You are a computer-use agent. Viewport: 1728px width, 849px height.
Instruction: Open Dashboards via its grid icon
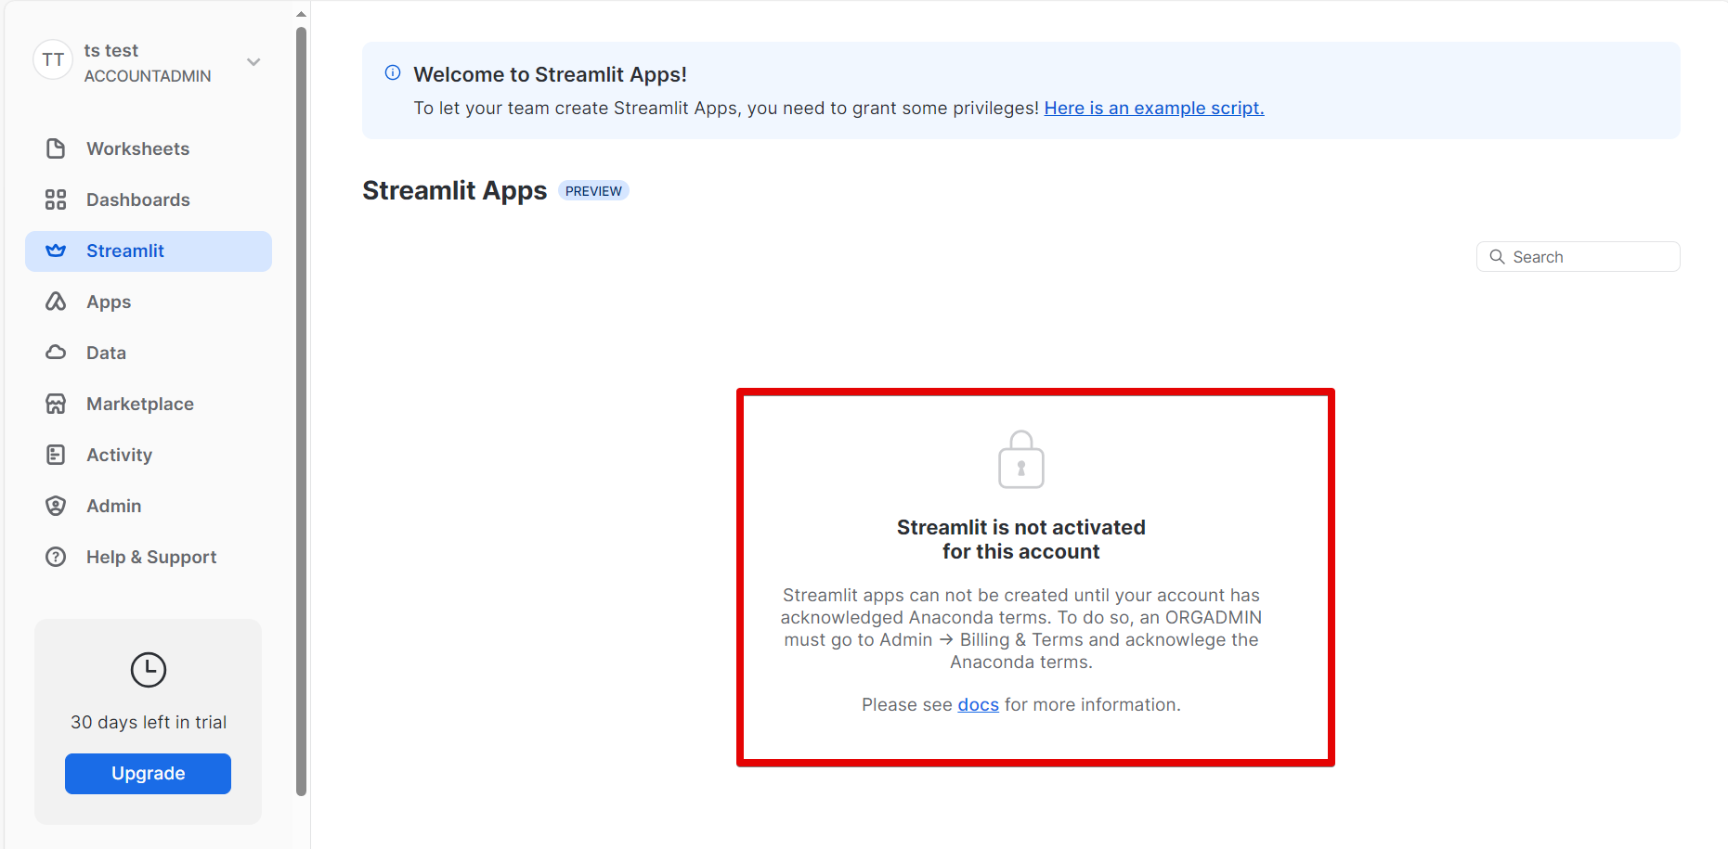pyautogui.click(x=56, y=199)
